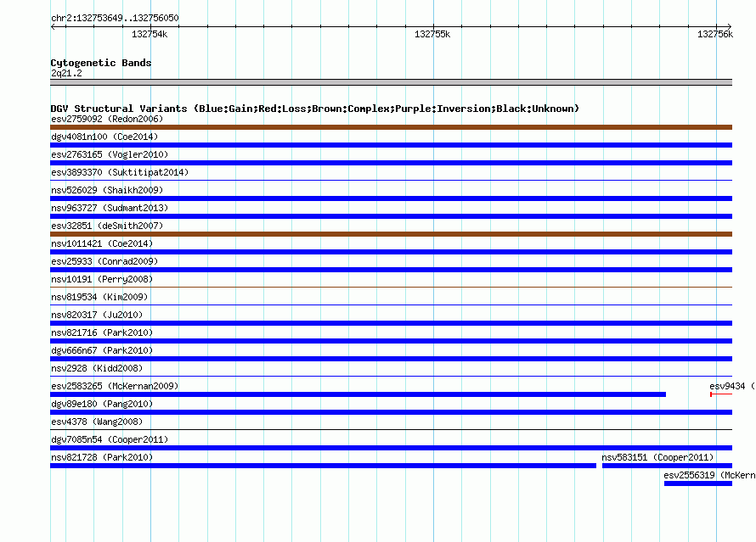Click the blue dgv4081n100 gain bar
Screen dimensions: 756x542
(x=391, y=145)
